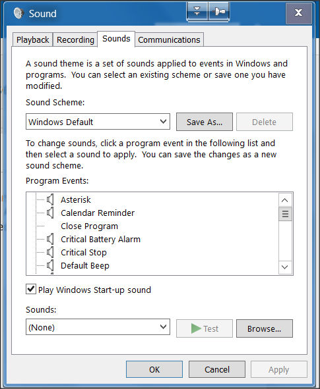Switch to the Recording tab
The width and height of the screenshot is (320, 389).
[x=75, y=39]
